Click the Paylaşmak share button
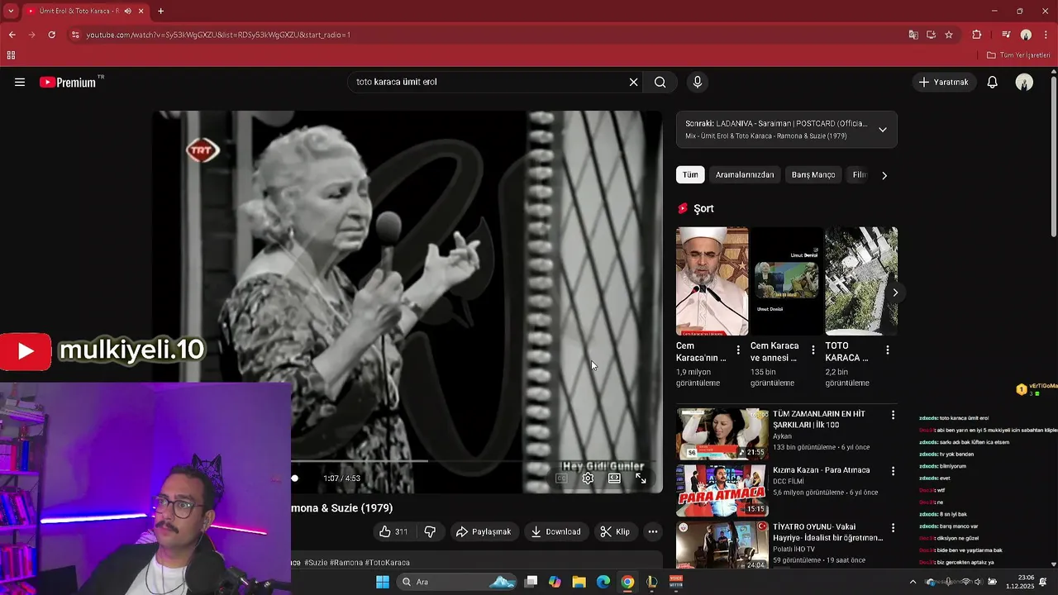The image size is (1058, 595). pos(484,531)
